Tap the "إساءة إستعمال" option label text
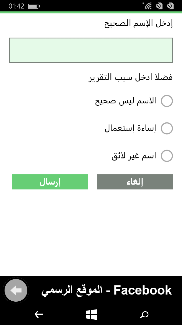The width and height of the screenshot is (182, 325). pyautogui.click(x=130, y=128)
